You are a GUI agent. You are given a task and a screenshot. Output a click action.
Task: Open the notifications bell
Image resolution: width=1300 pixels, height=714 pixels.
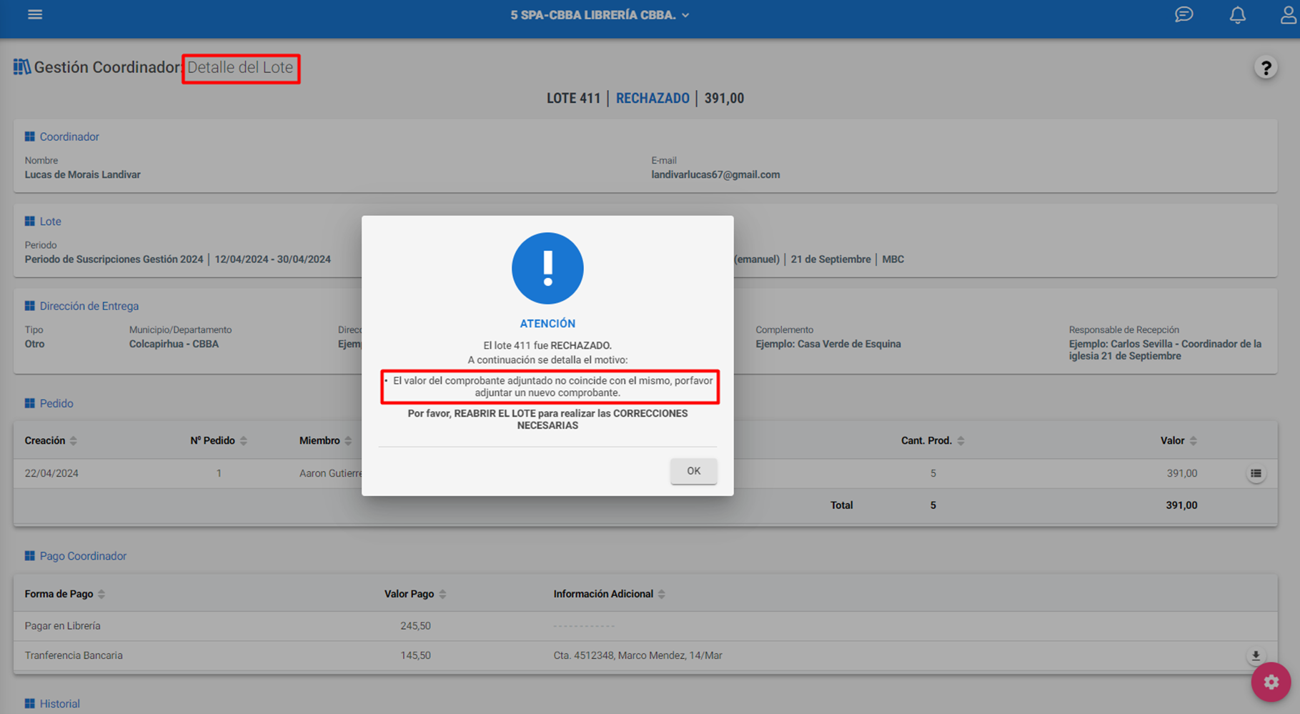1237,15
